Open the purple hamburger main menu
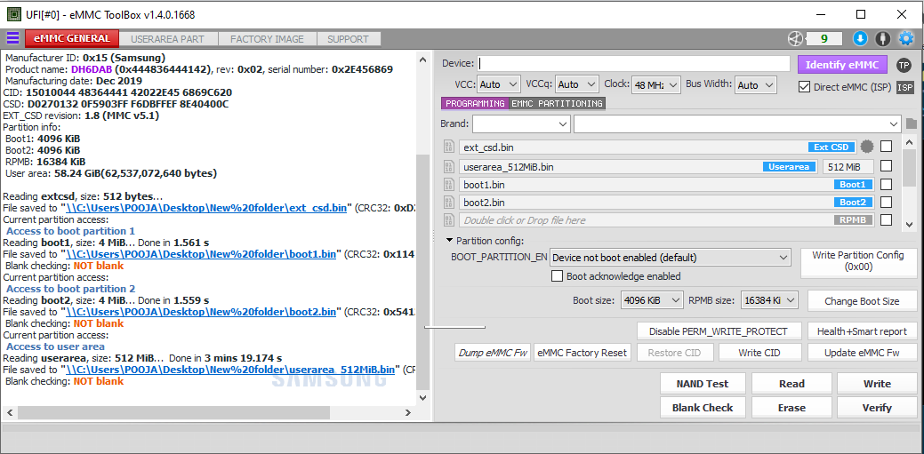 pos(12,38)
